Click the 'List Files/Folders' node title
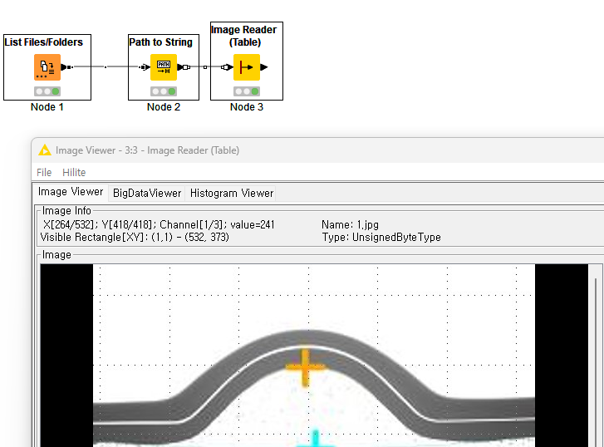 click(x=43, y=42)
